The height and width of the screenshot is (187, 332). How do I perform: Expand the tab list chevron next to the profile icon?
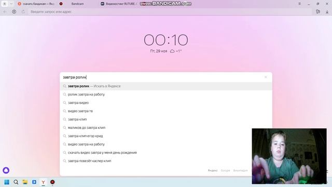(x=11, y=4)
